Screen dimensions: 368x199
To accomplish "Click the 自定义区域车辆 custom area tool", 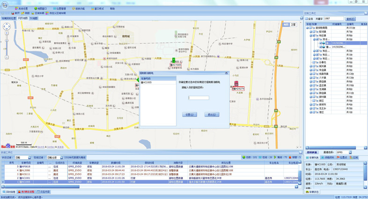I will [57, 14].
